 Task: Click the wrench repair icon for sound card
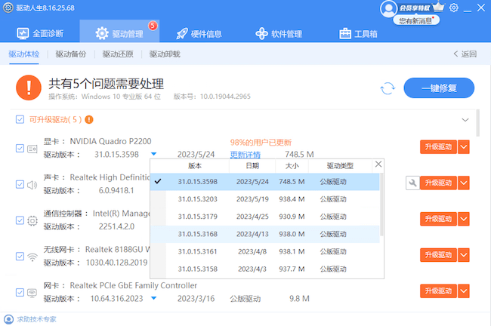click(412, 183)
